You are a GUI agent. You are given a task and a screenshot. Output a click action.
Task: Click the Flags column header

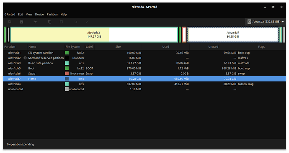click(x=261, y=47)
